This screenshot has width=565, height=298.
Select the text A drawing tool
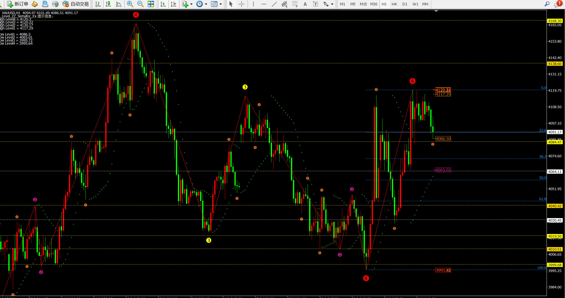[305, 4]
